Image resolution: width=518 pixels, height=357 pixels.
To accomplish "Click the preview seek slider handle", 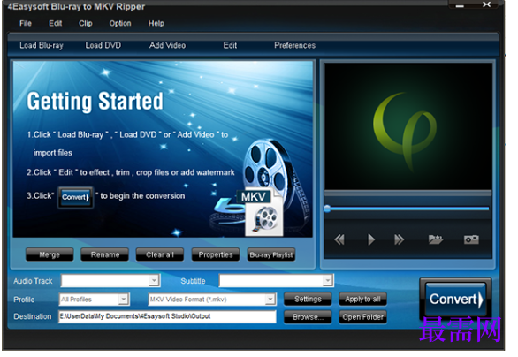I will click(x=327, y=209).
